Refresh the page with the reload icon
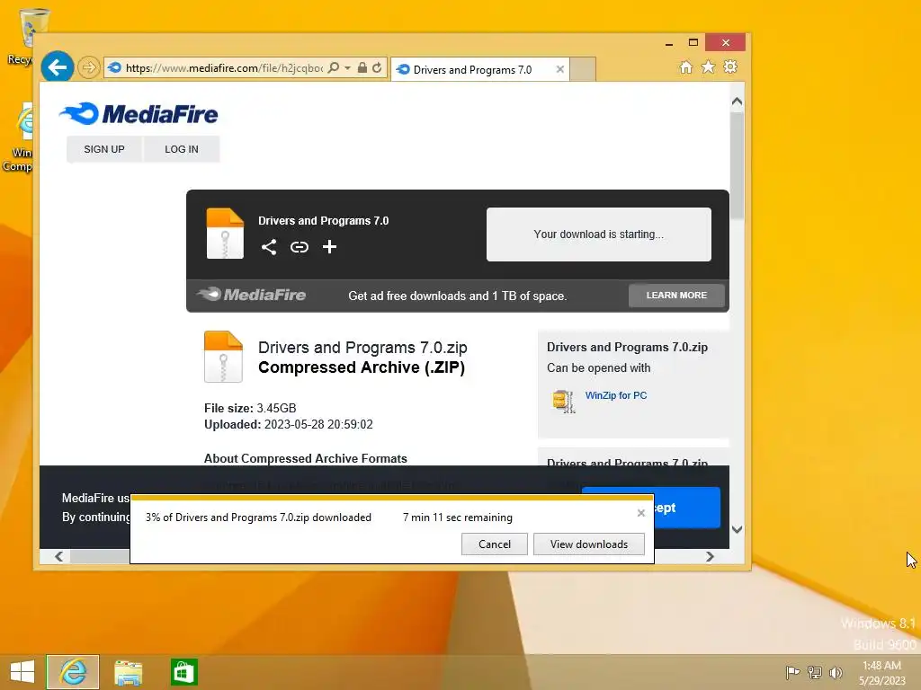 [377, 67]
